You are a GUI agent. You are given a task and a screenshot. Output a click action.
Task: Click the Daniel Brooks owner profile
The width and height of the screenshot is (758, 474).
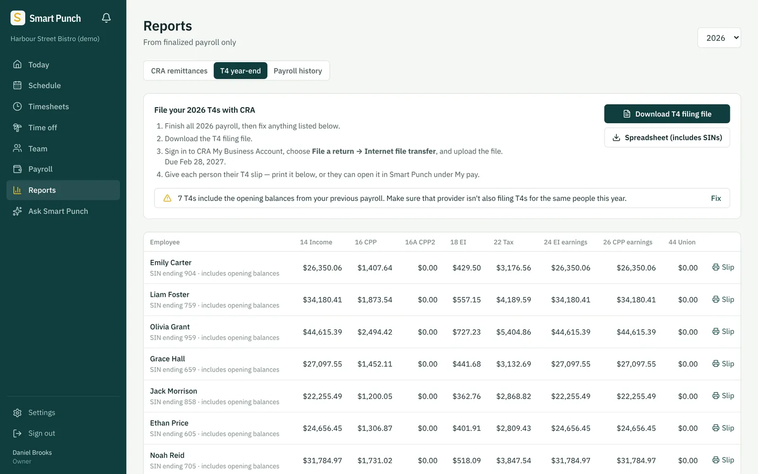point(32,457)
